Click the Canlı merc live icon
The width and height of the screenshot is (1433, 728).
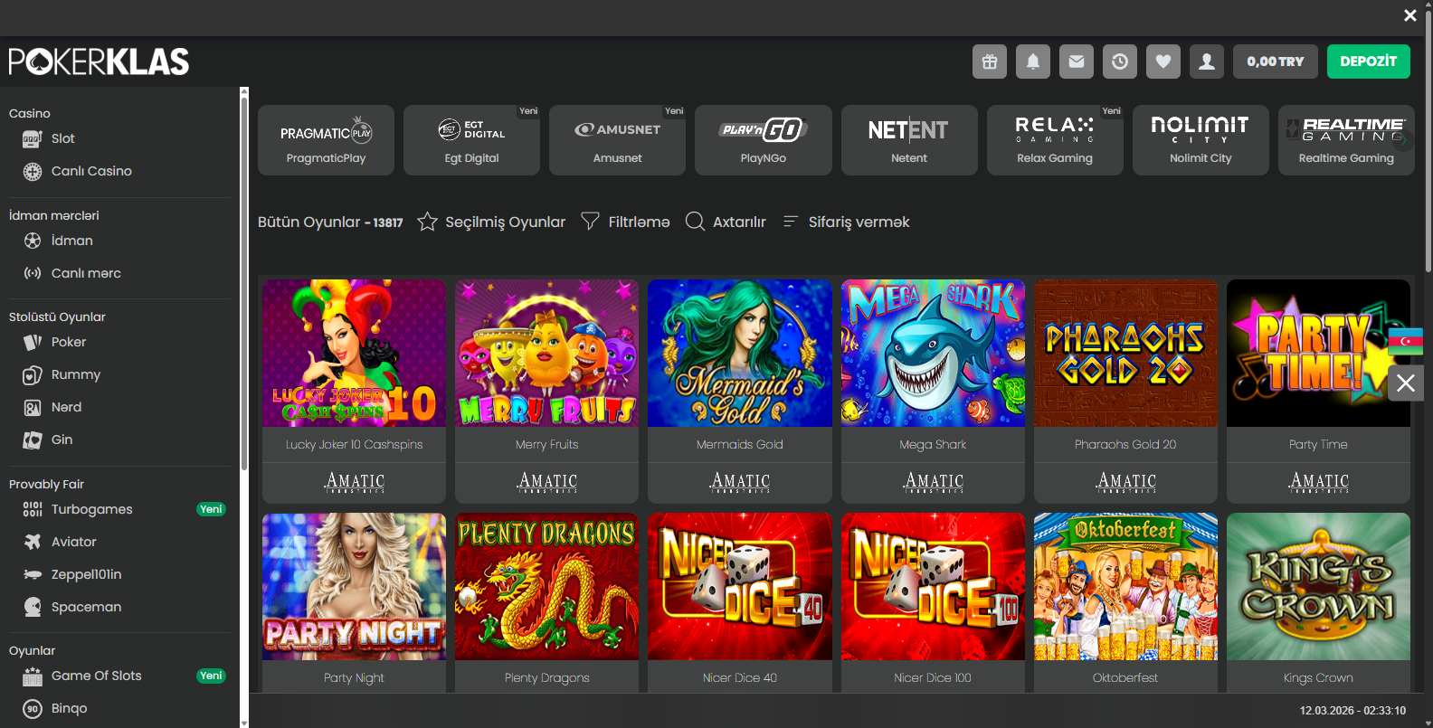click(33, 273)
